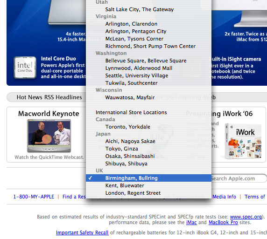Open the Macworld Keynote webcast thumbnail
This screenshot has height=239, width=267.
click(x=49, y=136)
